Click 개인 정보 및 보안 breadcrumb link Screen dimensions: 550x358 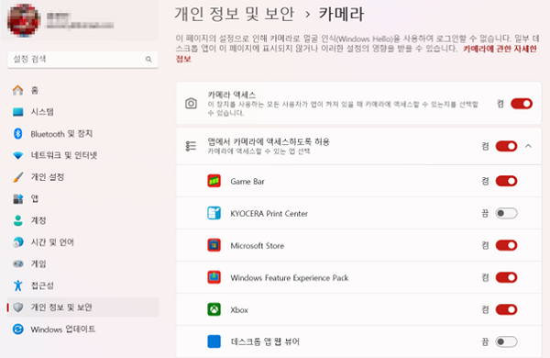pos(235,14)
